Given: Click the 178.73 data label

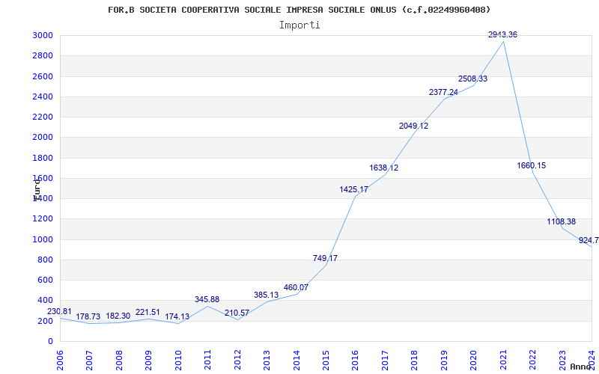Looking at the screenshot, I should point(88,316).
